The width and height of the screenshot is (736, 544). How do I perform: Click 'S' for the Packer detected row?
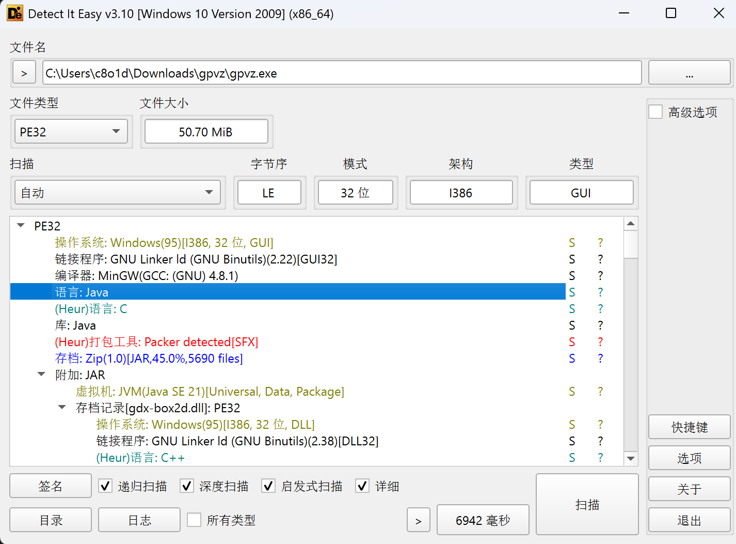[572, 342]
